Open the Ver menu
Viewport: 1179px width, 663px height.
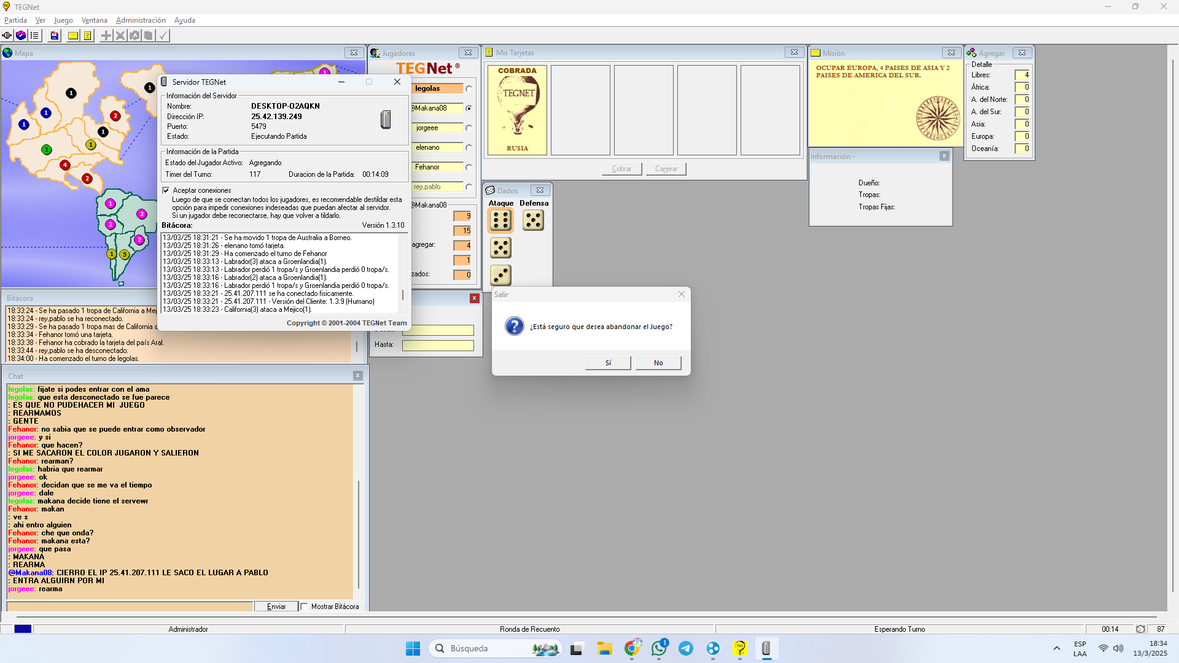41,20
